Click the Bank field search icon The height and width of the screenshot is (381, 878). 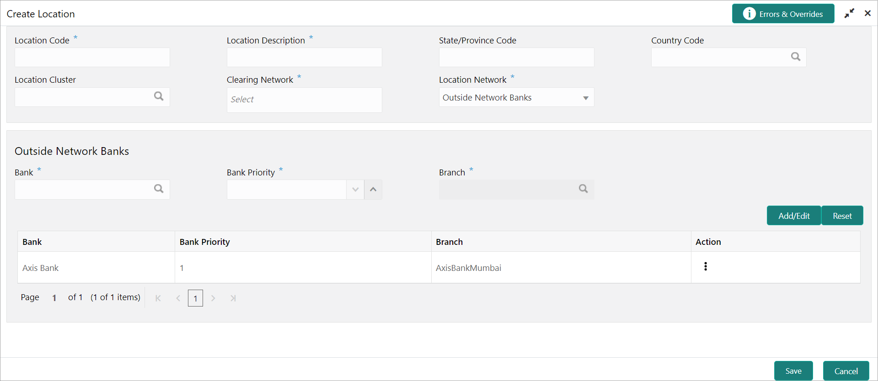pos(159,189)
